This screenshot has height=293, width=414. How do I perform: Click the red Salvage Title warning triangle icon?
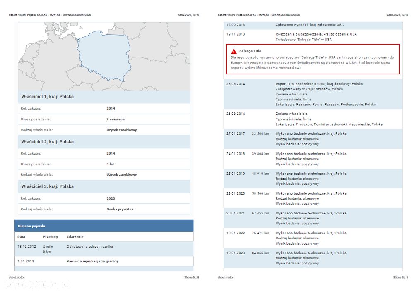point(233,51)
